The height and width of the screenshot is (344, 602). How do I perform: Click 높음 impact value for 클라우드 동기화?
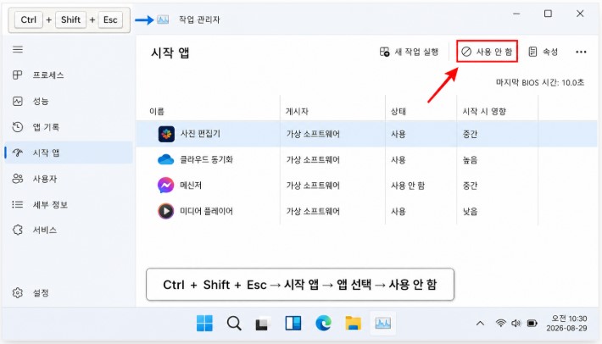(x=470, y=160)
